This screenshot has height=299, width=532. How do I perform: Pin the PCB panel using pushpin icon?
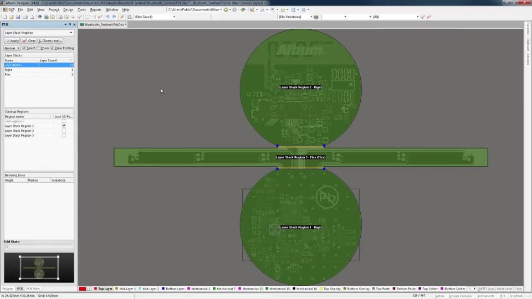70,24
